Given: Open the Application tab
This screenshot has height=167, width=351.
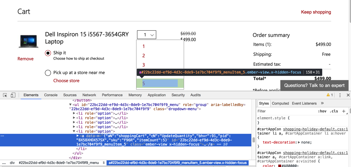Looking at the screenshot, I should coord(157,95).
